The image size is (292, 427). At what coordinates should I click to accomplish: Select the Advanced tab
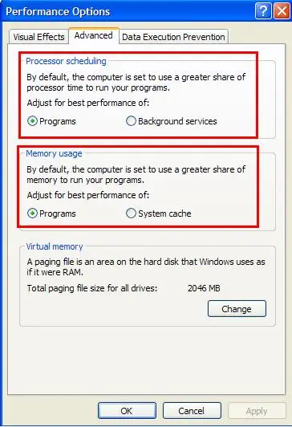click(x=94, y=35)
